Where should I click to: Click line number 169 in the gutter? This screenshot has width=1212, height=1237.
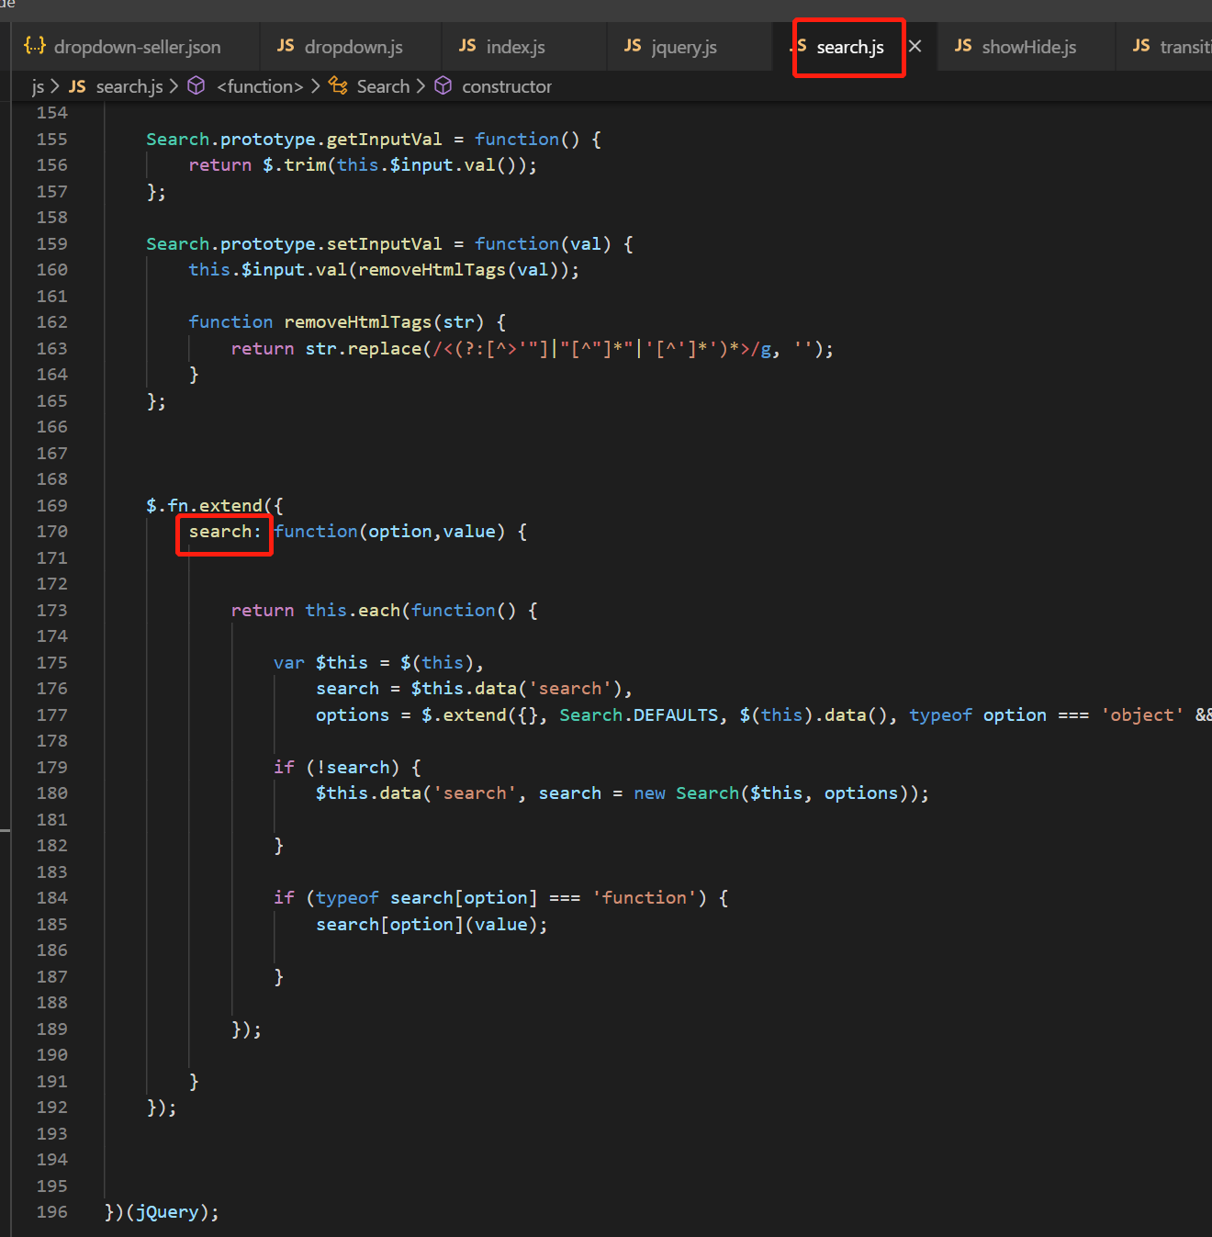(x=52, y=506)
